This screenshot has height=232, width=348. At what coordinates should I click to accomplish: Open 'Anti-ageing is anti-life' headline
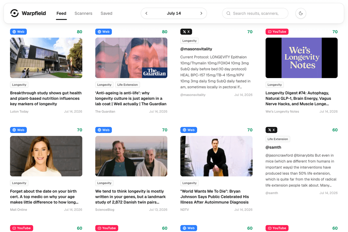tap(131, 98)
